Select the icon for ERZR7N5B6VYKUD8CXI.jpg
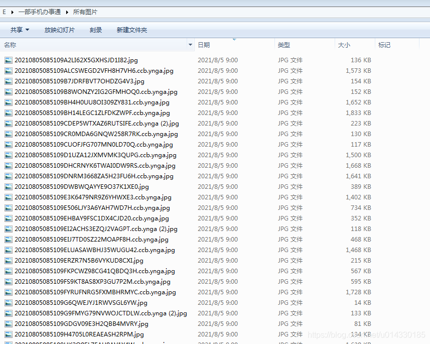 (x=9, y=260)
